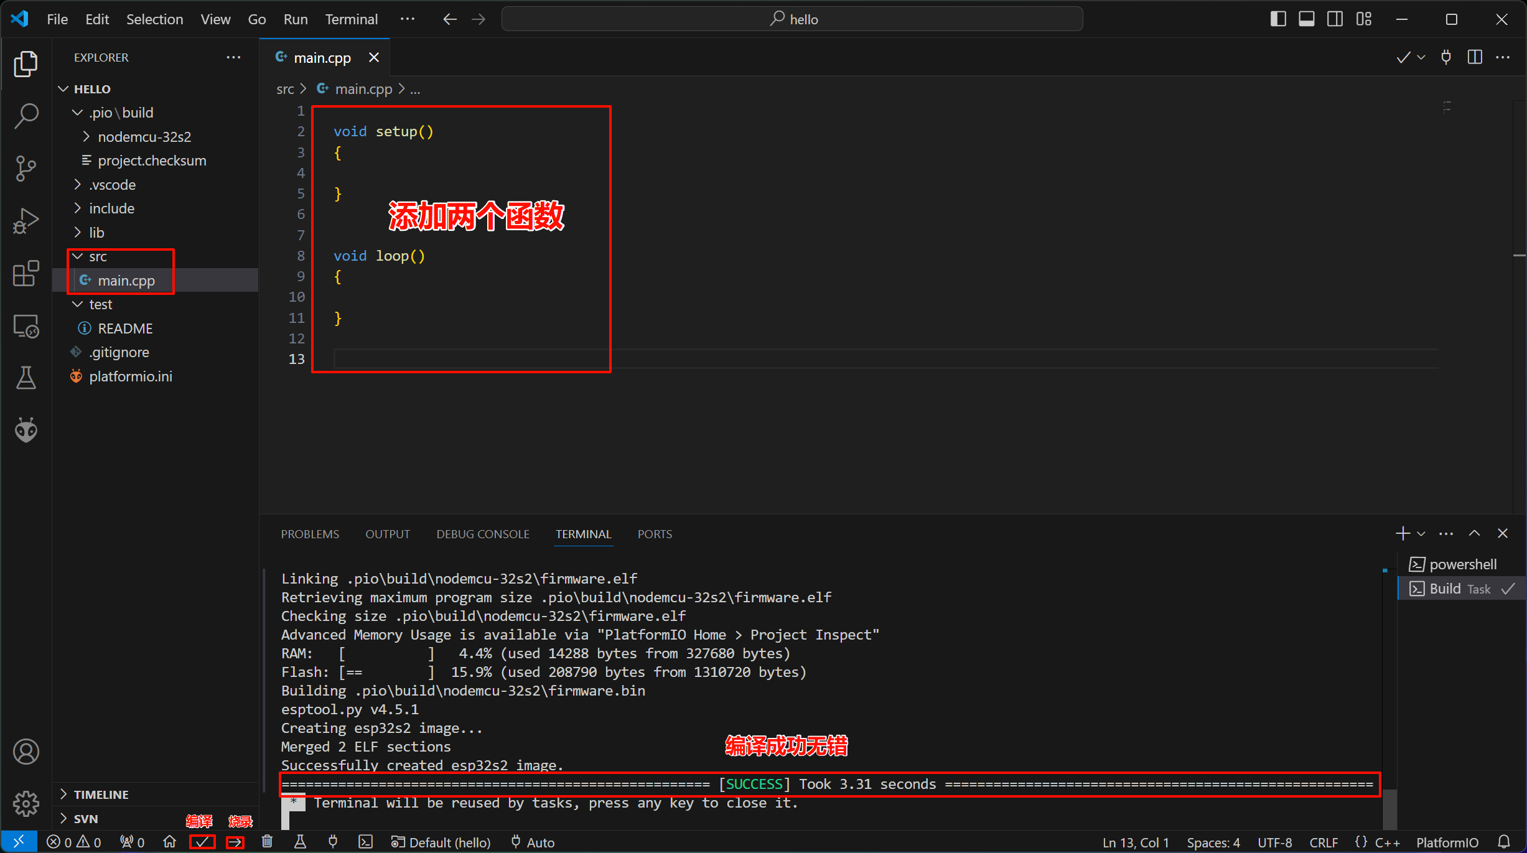The height and width of the screenshot is (853, 1527).
Task: Toggle the bottom panel layout button
Action: tap(1307, 19)
